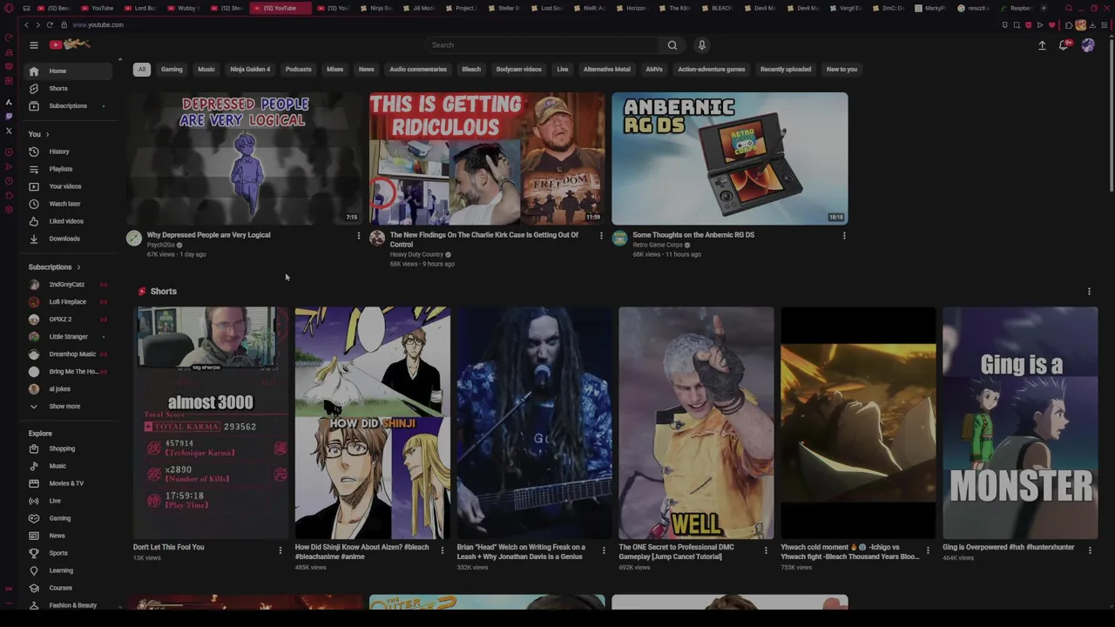
Task: Open the account profile avatar
Action: [x=1088, y=45]
